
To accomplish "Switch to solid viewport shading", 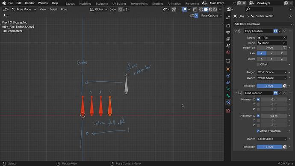I will pyautogui.click(x=206, y=9).
